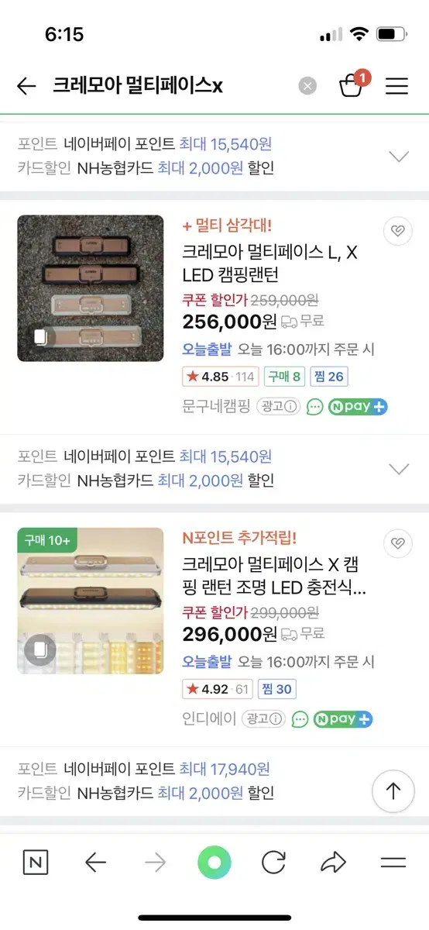429x930 pixels.
Task: Open thumbnail of lanterns with 구매 10+ badge
Action: (x=91, y=601)
